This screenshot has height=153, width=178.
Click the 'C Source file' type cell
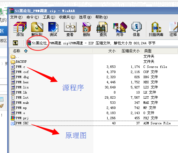[x=155, y=67]
